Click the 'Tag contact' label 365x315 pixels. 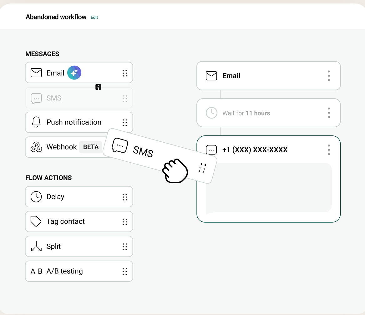(x=65, y=221)
